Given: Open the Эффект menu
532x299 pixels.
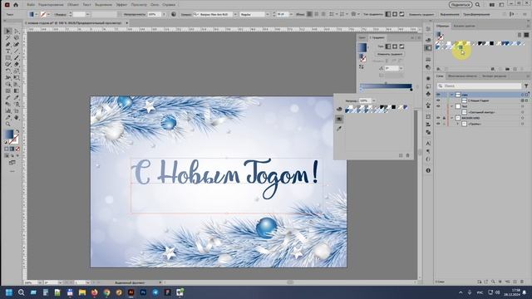Looking at the screenshot, I should [x=121, y=5].
